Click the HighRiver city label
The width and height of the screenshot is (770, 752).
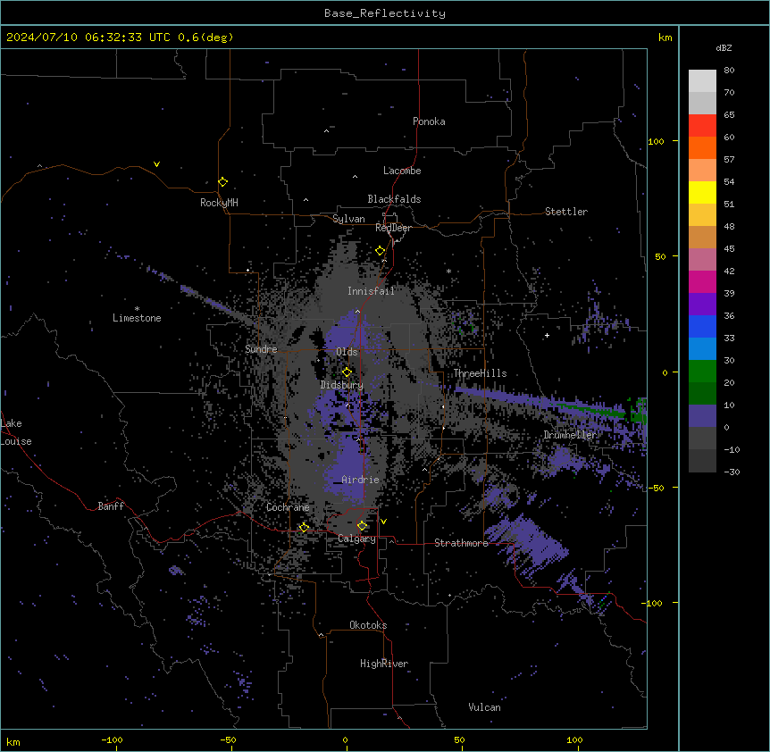click(384, 664)
